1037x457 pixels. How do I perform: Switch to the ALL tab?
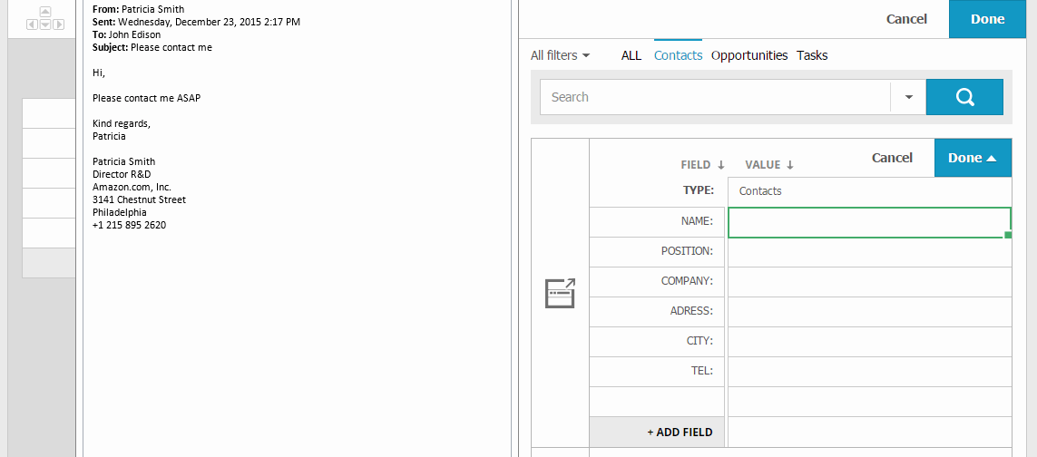click(631, 56)
